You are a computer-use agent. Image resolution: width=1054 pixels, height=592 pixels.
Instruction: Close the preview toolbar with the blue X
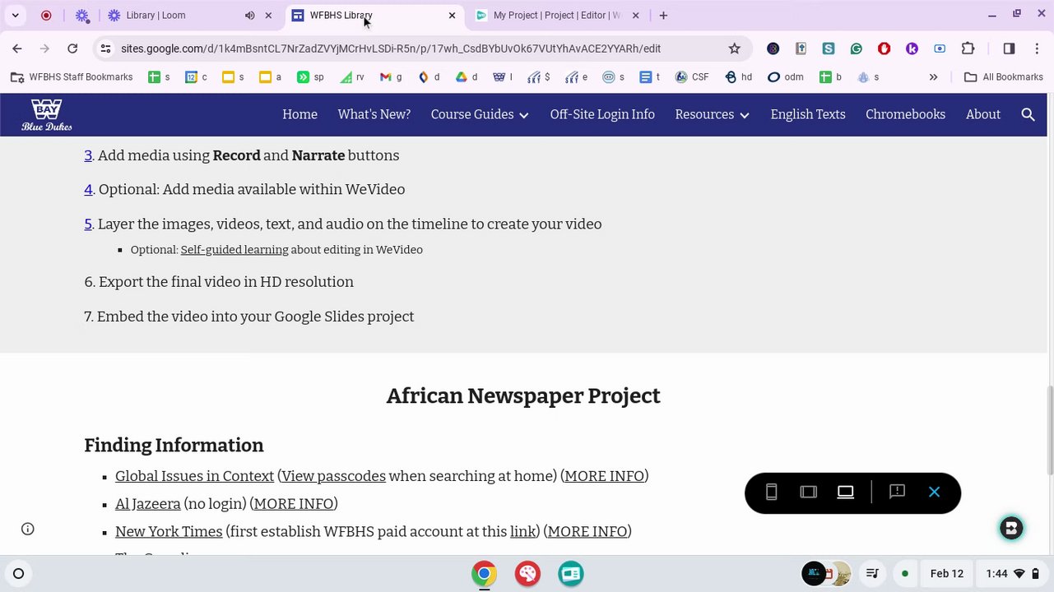pyautogui.click(x=934, y=492)
